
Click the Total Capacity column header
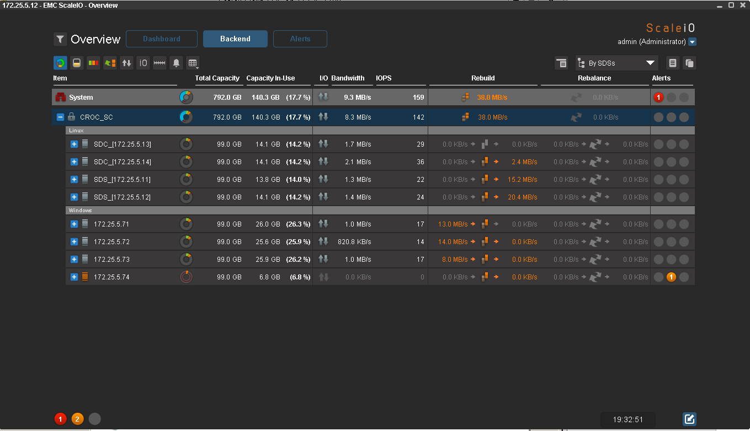(x=217, y=78)
